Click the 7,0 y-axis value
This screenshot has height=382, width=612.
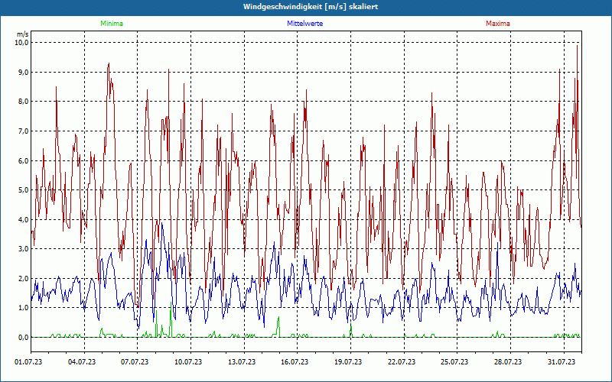pos(24,131)
